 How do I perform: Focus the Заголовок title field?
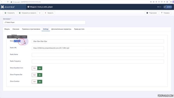point(44,22)
